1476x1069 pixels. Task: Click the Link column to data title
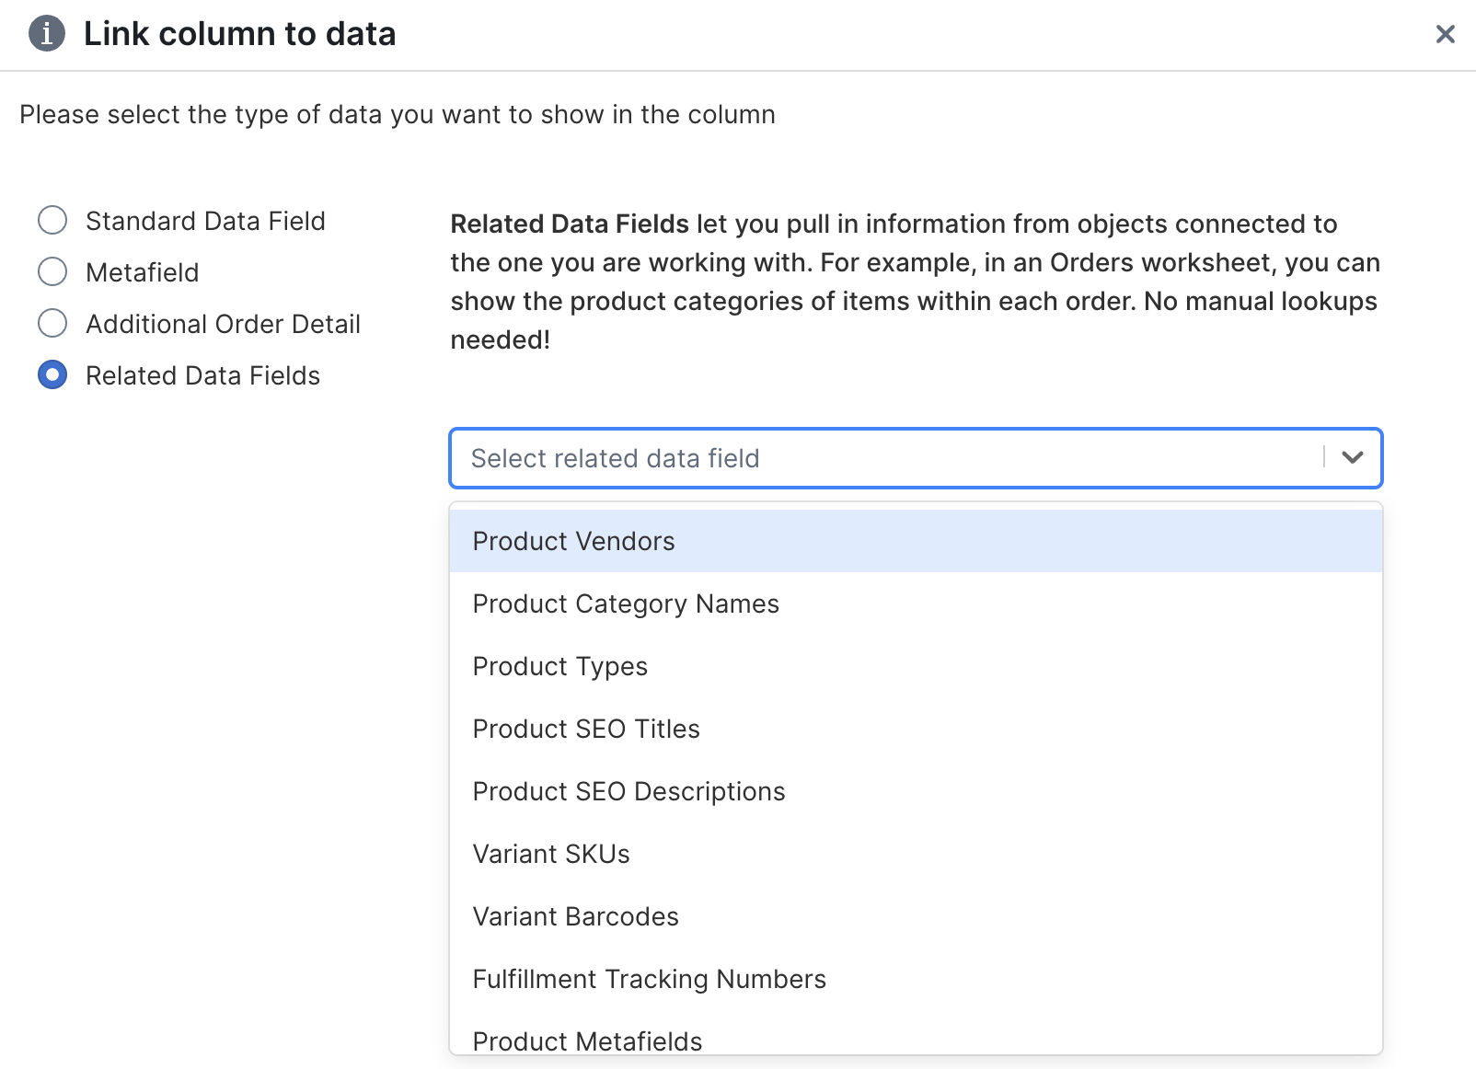click(x=239, y=34)
